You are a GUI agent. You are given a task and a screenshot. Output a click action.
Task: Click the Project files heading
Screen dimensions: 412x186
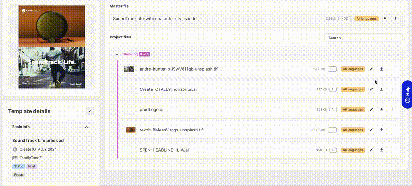point(120,37)
